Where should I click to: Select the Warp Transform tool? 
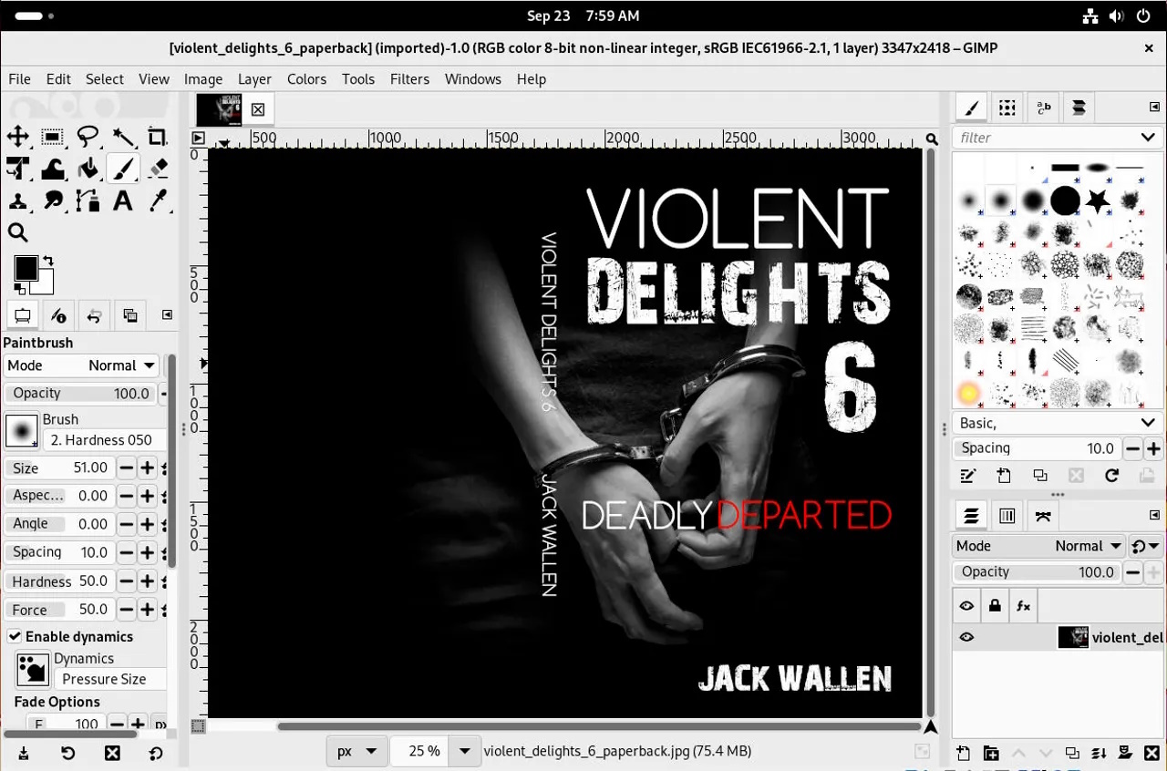[53, 169]
